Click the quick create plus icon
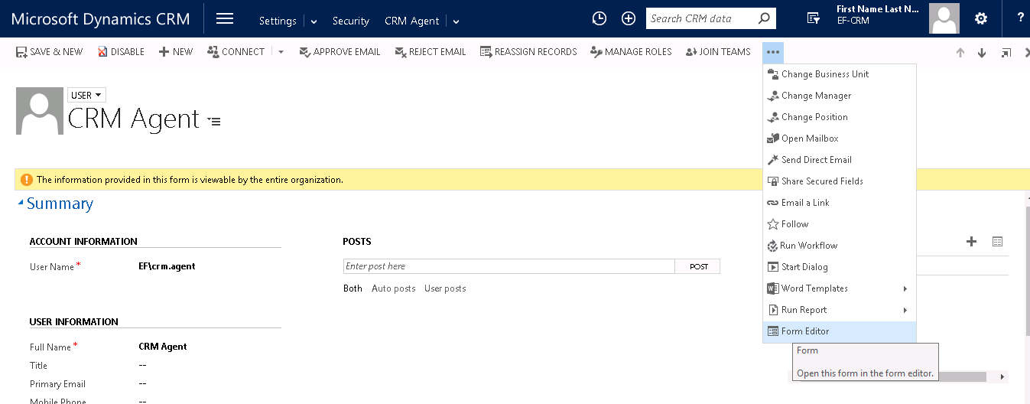Viewport: 1030px width, 404px height. click(x=629, y=18)
